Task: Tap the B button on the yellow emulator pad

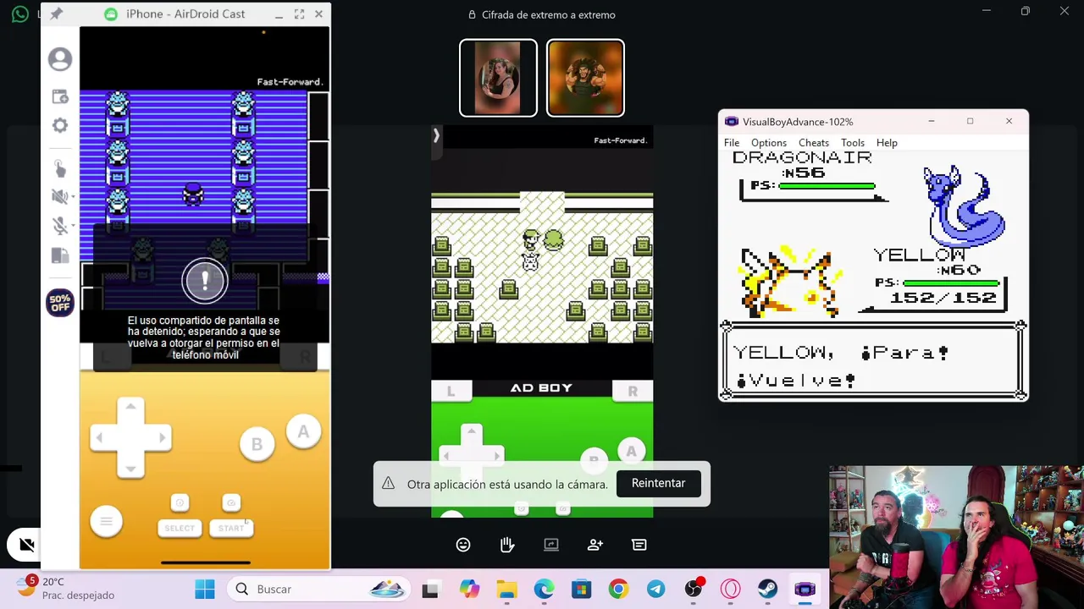Action: (x=257, y=445)
